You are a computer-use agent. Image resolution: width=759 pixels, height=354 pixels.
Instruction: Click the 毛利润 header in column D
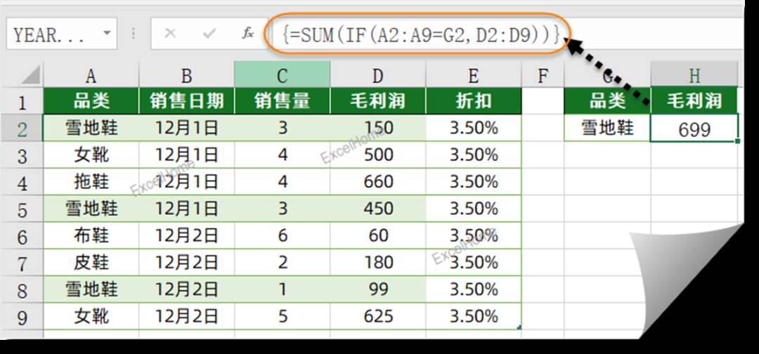377,100
